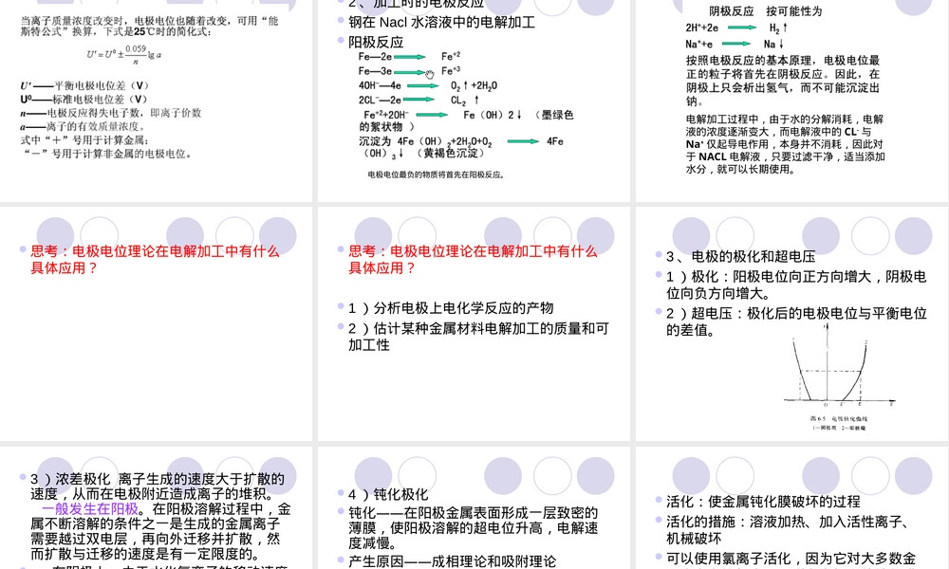This screenshot has height=569, width=949.
Task: Click the note 电极电位最负的物质将首先在阳极反应
Action: click(x=436, y=174)
